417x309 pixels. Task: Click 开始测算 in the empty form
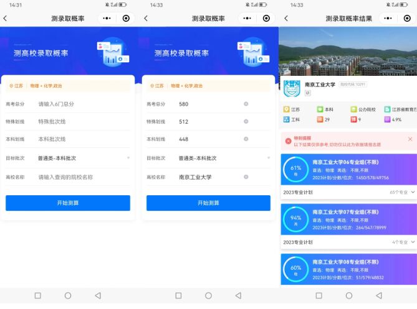tap(68, 203)
